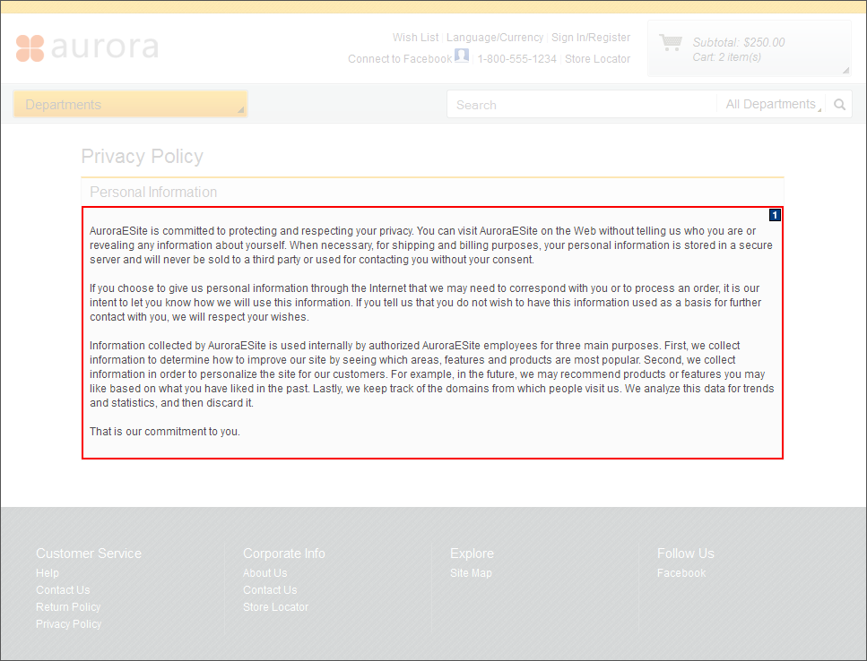The height and width of the screenshot is (661, 867).
Task: Click the Help footer link
Action: [x=47, y=573]
